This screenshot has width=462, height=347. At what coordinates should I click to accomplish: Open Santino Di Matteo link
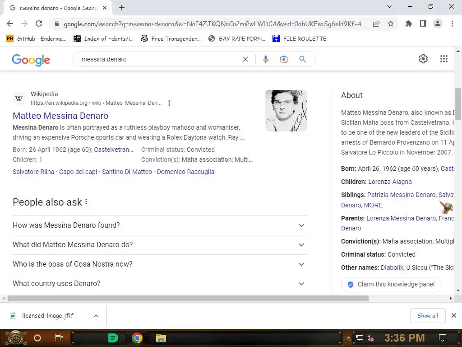pos(127,172)
